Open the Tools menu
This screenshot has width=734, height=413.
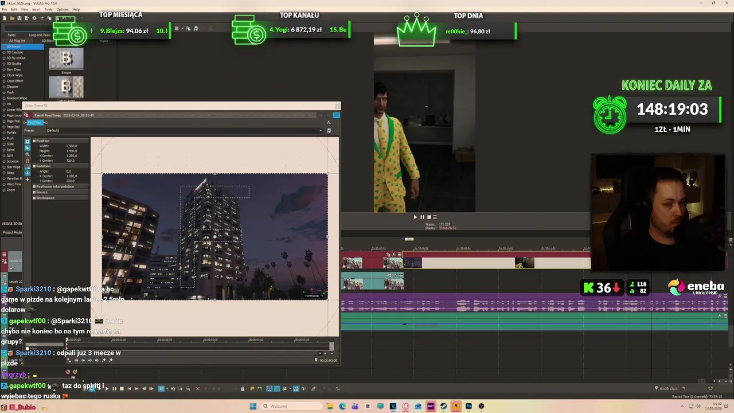click(x=48, y=9)
